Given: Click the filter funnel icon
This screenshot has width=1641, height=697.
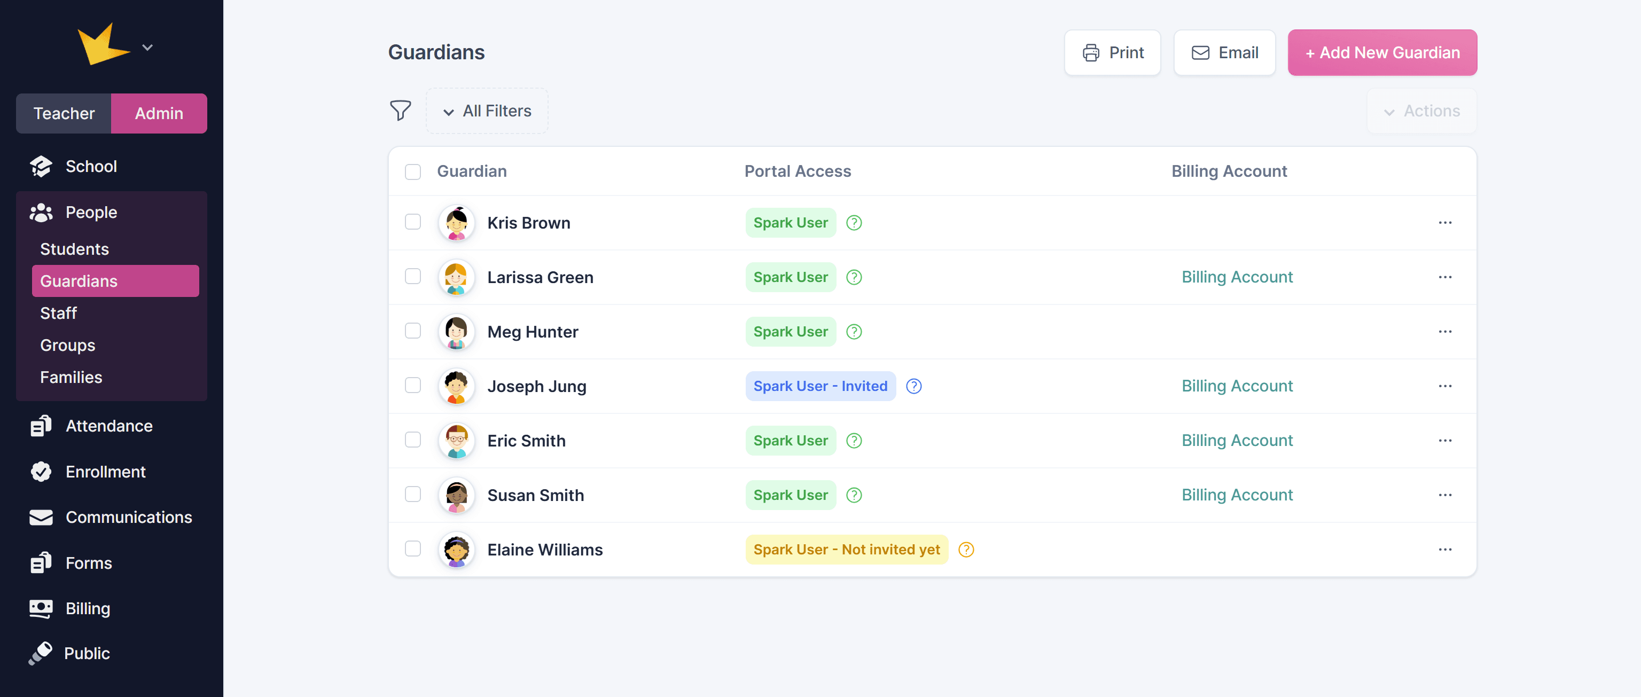Looking at the screenshot, I should coord(400,111).
